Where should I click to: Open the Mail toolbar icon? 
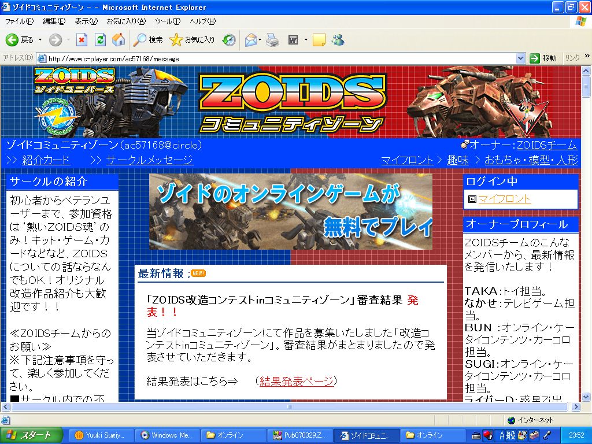(x=250, y=40)
